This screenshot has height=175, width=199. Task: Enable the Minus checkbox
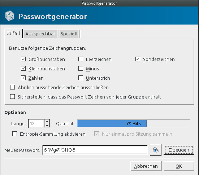click(x=81, y=69)
